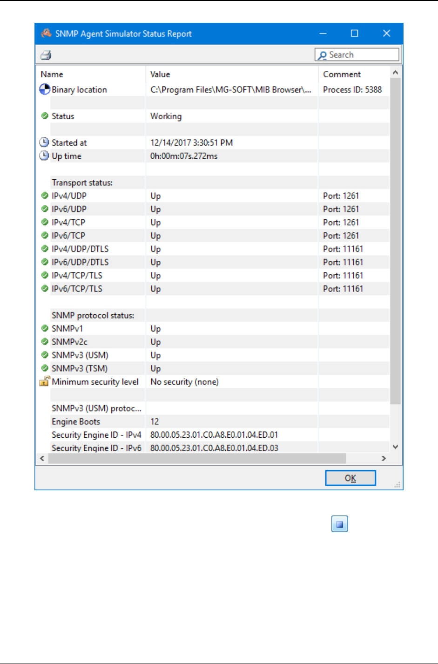The width and height of the screenshot is (438, 664).
Task: Click the green check icon for SNMPv3 (USM)
Action: pos(45,354)
